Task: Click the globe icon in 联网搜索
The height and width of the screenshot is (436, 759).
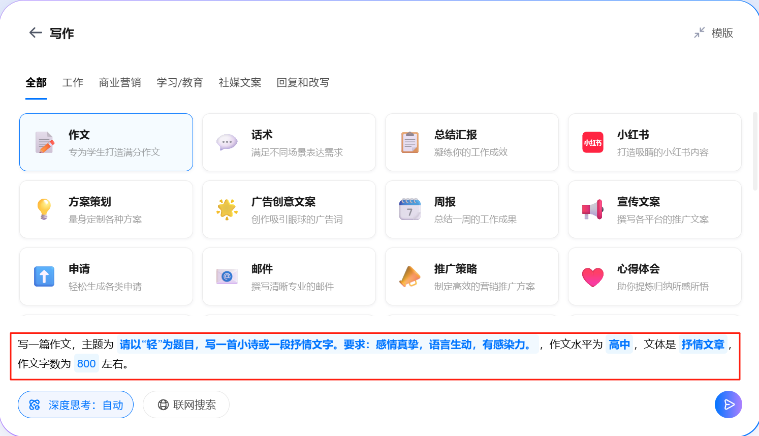Action: pos(163,405)
